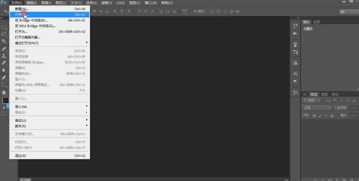Click 打开为智能对象... menu item
Viewport: 359px width, 181px height.
click(50, 37)
